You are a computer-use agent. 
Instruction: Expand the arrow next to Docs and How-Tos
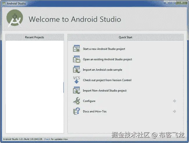point(174,111)
